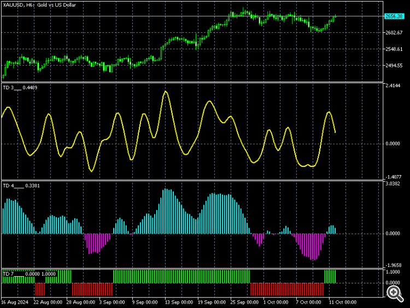Click the 25 Sep 00:00 date label

pyautogui.click(x=244, y=302)
